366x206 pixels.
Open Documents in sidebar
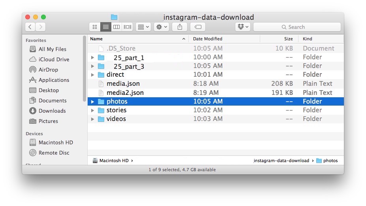48,100
